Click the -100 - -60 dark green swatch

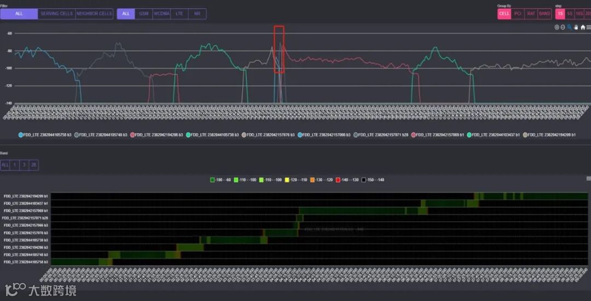pos(212,180)
